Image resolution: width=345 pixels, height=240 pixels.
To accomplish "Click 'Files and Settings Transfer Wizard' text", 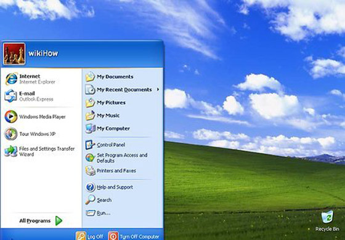I will click(x=47, y=151).
